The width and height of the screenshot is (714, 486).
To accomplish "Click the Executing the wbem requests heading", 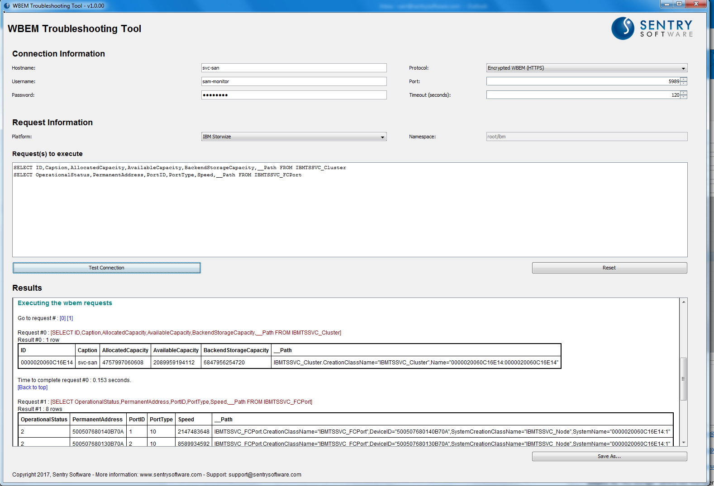I will pyautogui.click(x=65, y=303).
